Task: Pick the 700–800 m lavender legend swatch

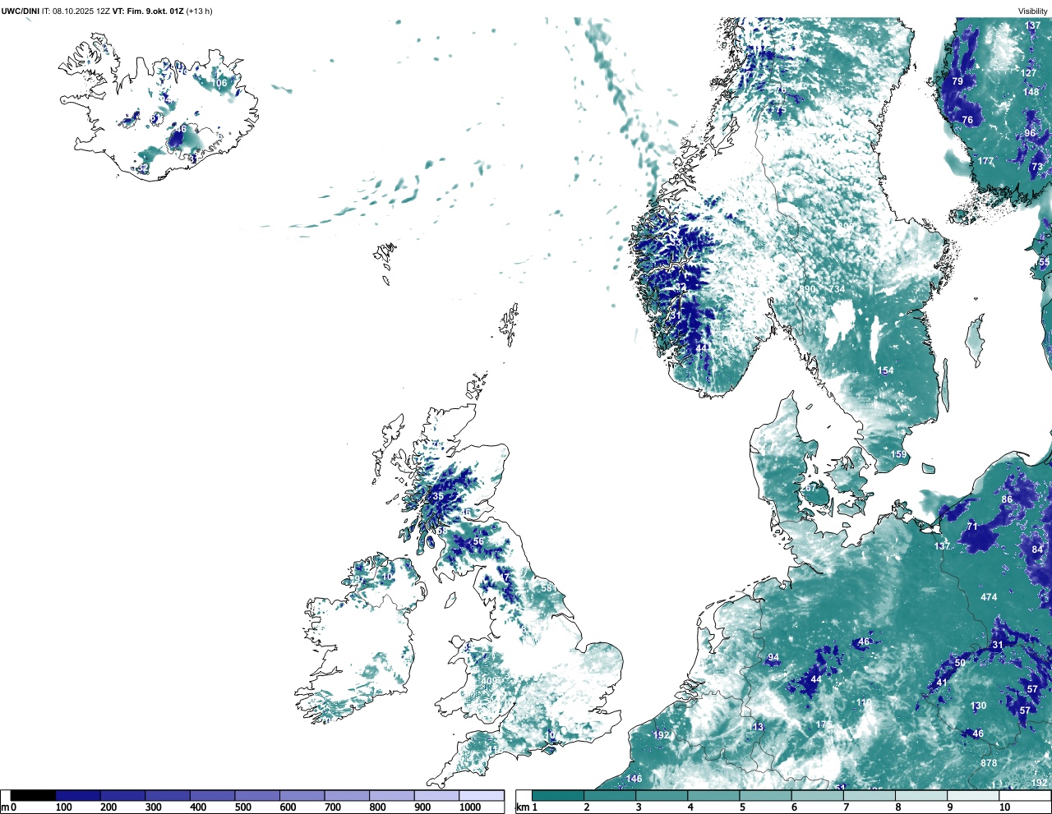Action: click(x=347, y=795)
